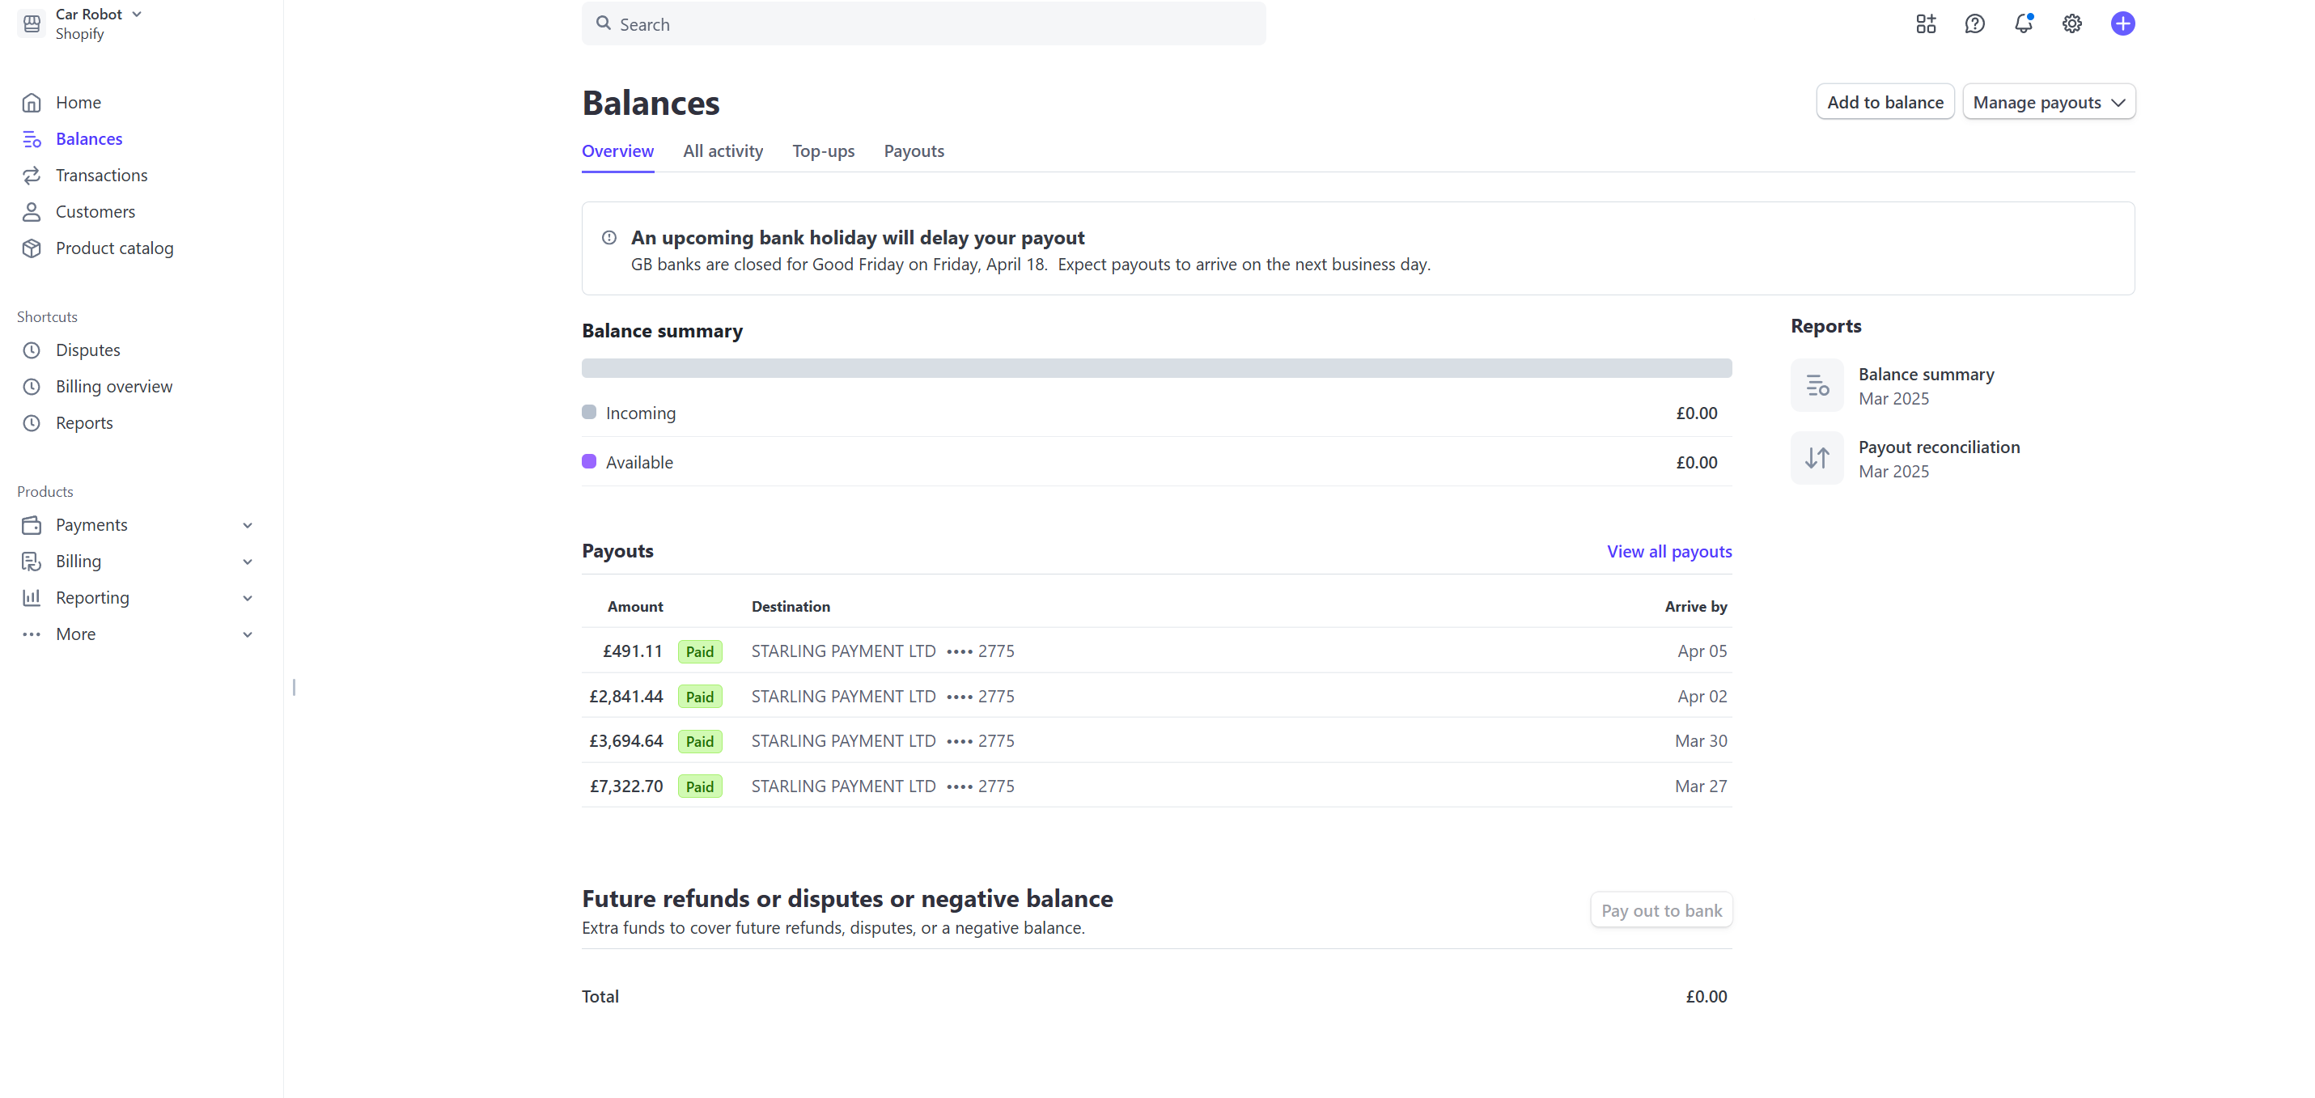Open Billing overview shortcut
The image size is (2315, 1098).
pos(114,387)
